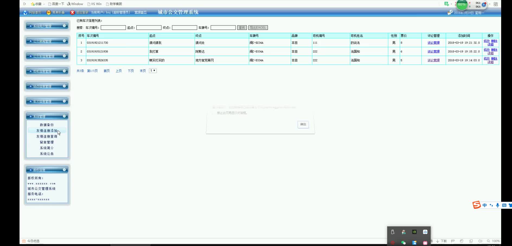Open 系统公告 menu item

pyautogui.click(x=47, y=154)
